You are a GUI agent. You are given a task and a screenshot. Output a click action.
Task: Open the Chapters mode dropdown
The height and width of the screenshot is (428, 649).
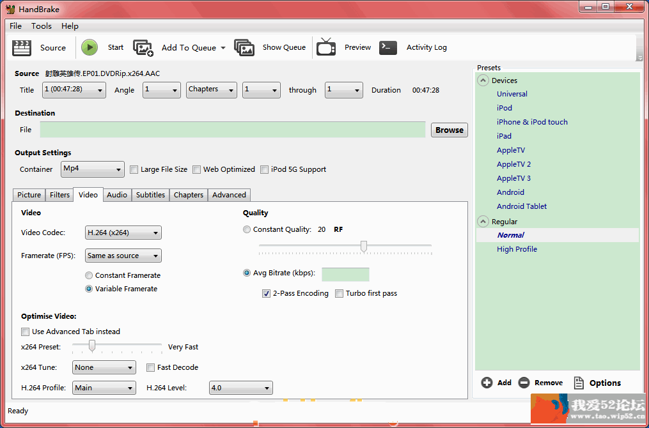[x=212, y=89]
